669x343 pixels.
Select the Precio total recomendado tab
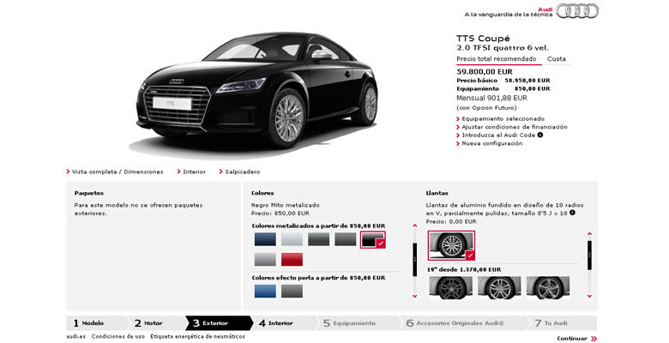point(497,59)
